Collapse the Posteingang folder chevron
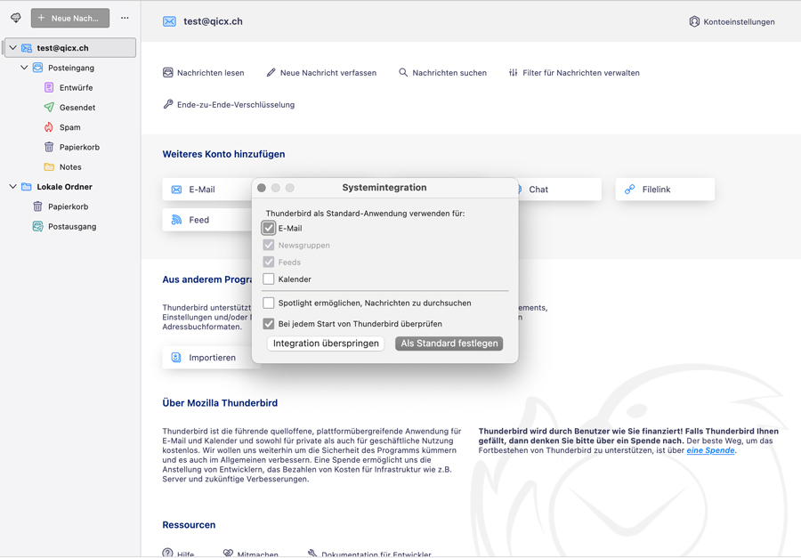Image resolution: width=801 pixels, height=558 pixels. 24,68
